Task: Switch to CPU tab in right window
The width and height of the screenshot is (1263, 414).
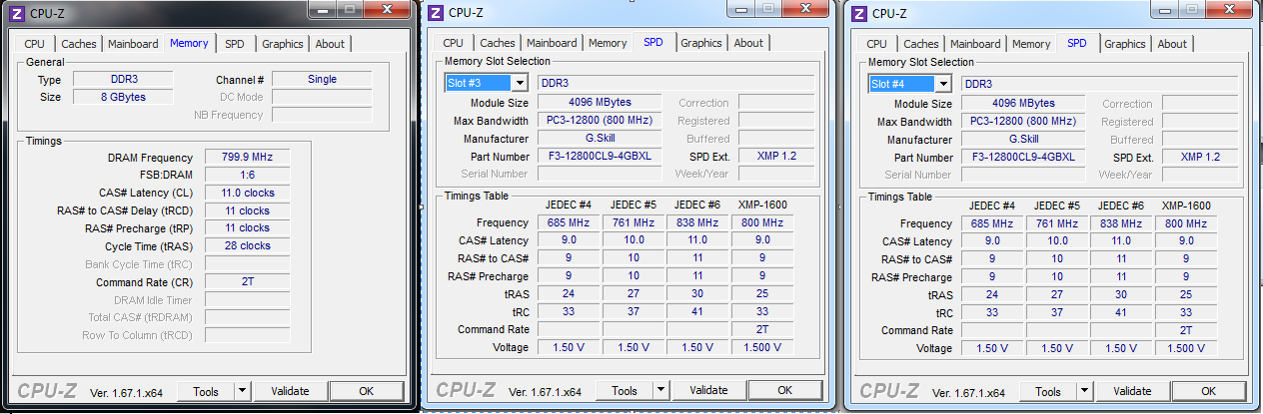Action: coord(877,44)
